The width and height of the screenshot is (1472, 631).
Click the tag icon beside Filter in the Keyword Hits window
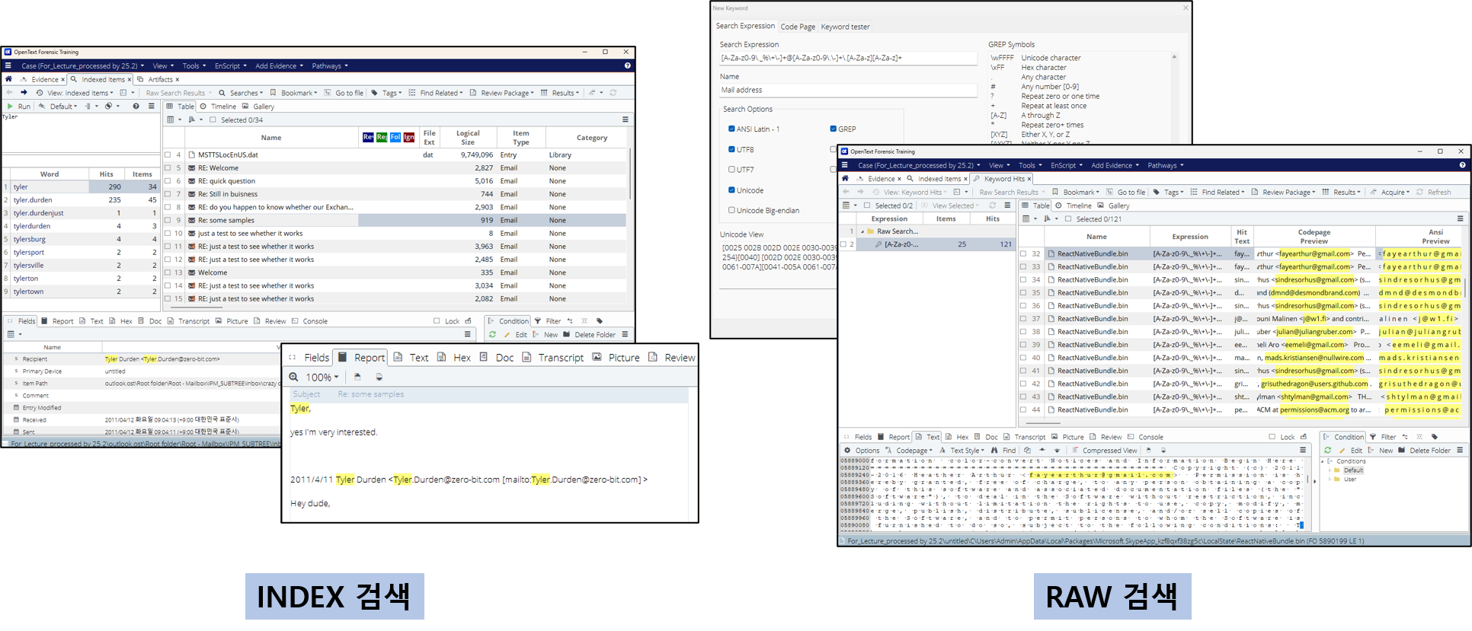[x=1435, y=437]
